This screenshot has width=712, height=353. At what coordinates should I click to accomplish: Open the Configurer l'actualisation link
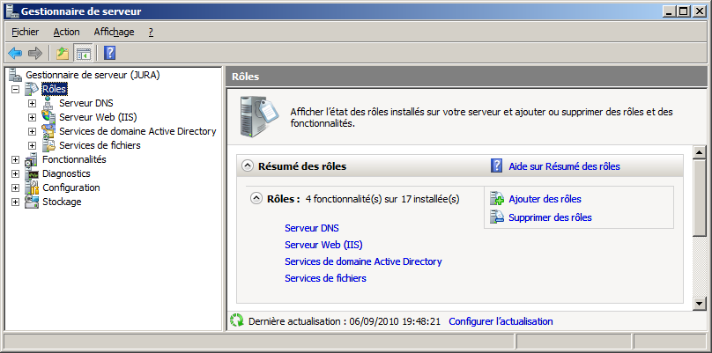pyautogui.click(x=501, y=321)
